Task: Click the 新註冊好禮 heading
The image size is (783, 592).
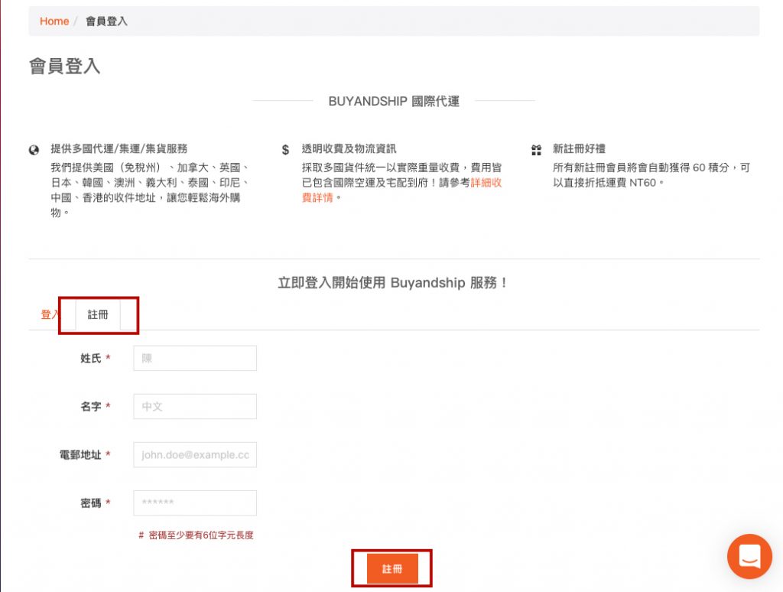Action: coord(579,149)
